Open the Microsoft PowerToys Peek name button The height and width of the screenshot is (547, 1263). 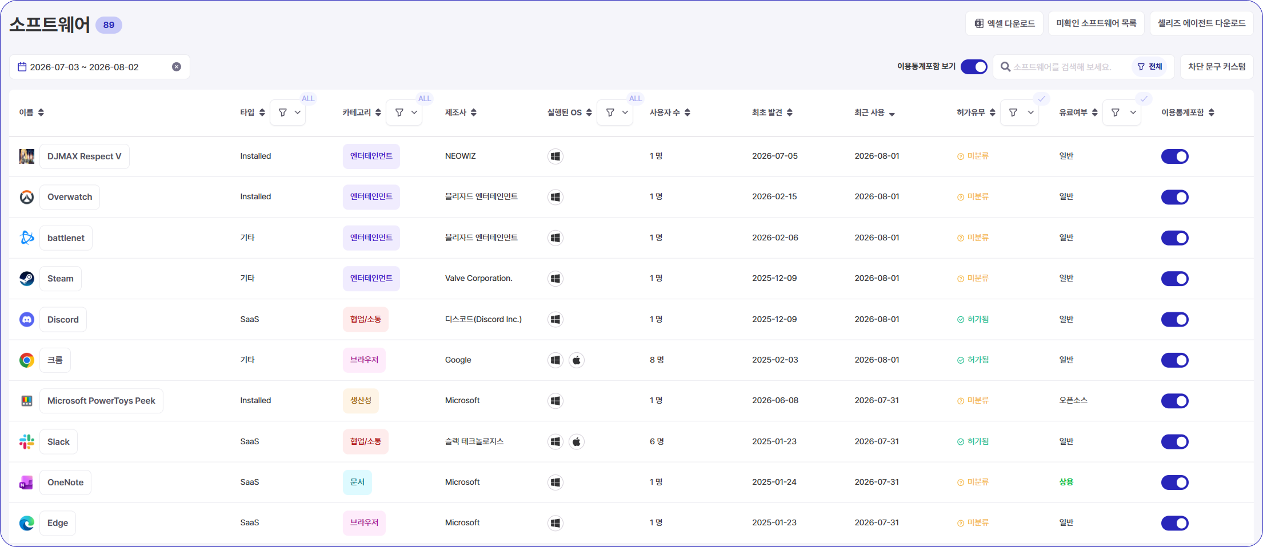[x=101, y=401]
